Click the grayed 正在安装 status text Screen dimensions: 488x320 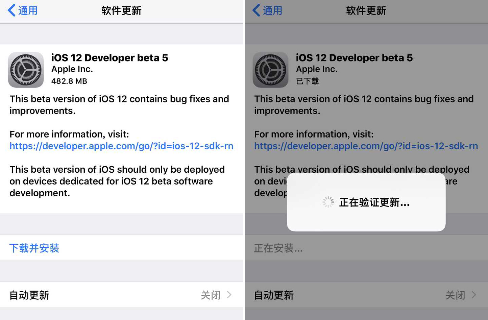(x=278, y=248)
